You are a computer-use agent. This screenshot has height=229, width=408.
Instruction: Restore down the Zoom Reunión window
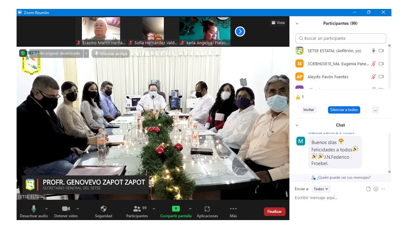[369, 12]
